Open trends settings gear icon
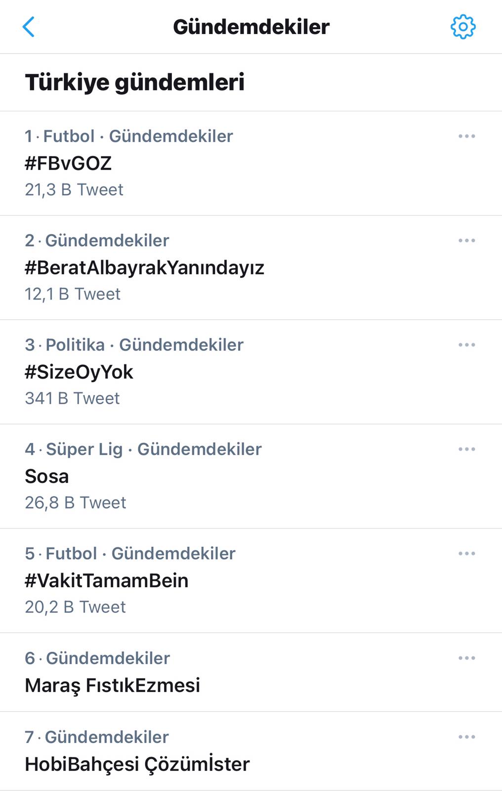502x791 pixels. [463, 27]
